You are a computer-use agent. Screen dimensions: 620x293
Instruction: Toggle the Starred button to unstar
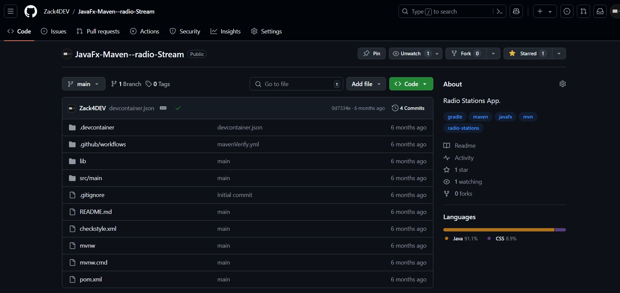click(x=528, y=53)
